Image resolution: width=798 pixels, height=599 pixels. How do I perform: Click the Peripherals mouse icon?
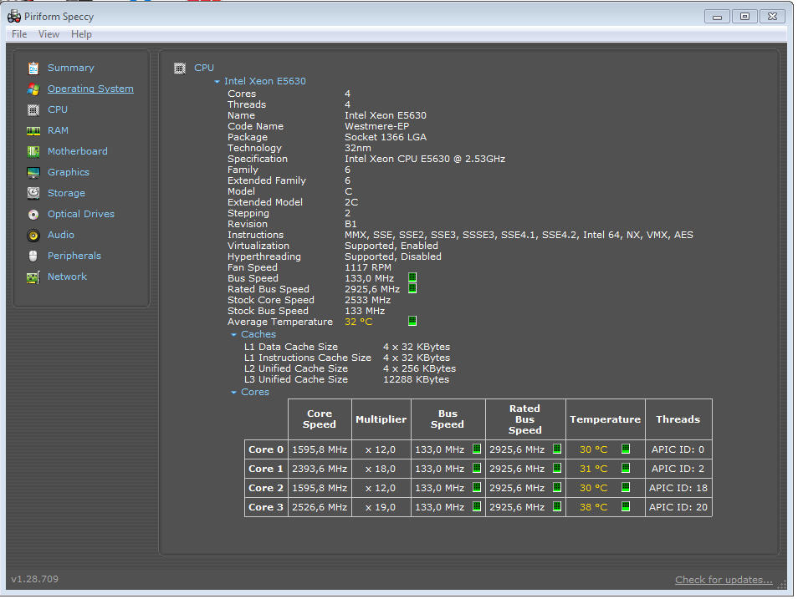(33, 256)
